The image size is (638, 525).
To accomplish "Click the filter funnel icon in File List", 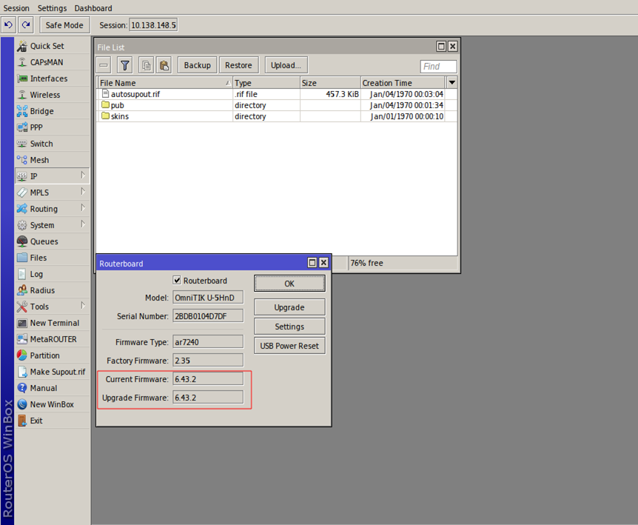I will pos(125,65).
